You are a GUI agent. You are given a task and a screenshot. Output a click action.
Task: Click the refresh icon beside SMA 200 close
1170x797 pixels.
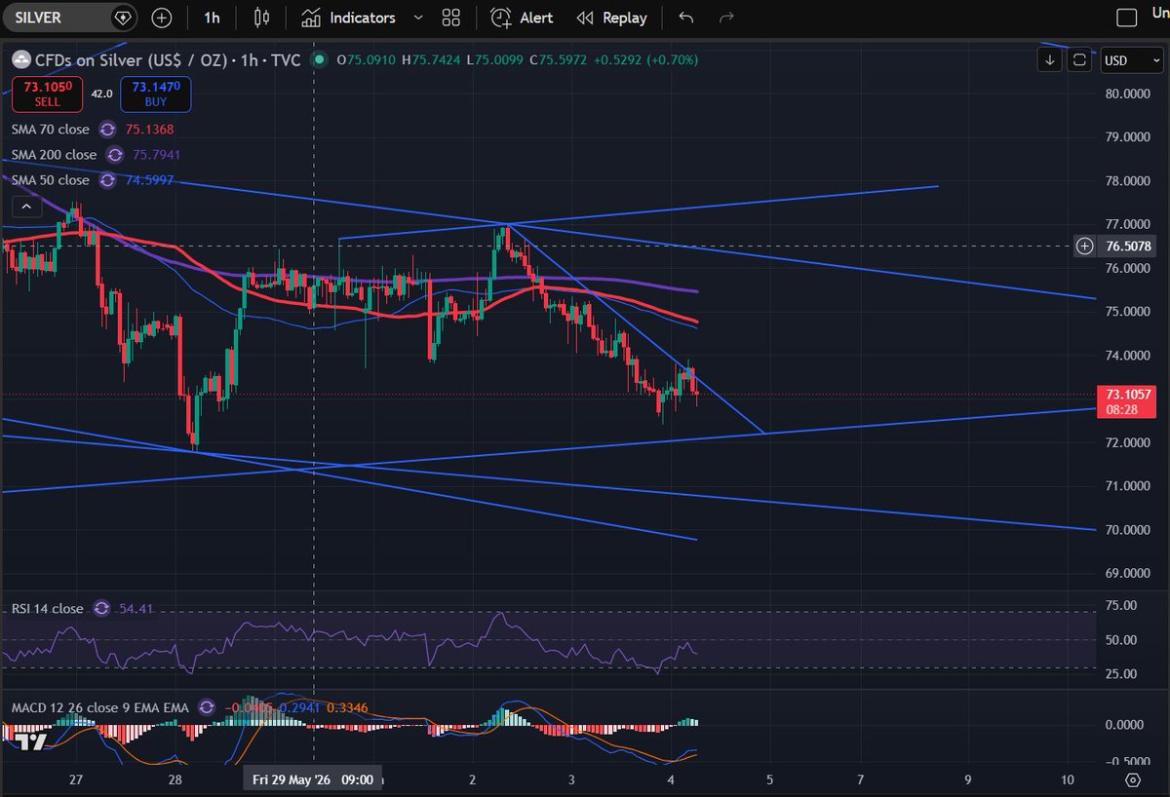point(115,154)
